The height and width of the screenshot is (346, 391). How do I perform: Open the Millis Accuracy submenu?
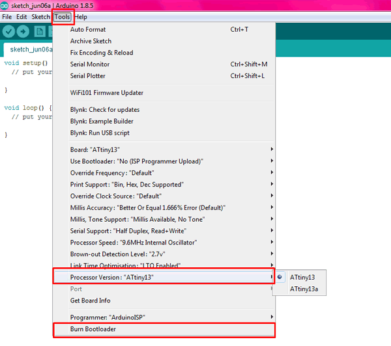[x=164, y=207]
